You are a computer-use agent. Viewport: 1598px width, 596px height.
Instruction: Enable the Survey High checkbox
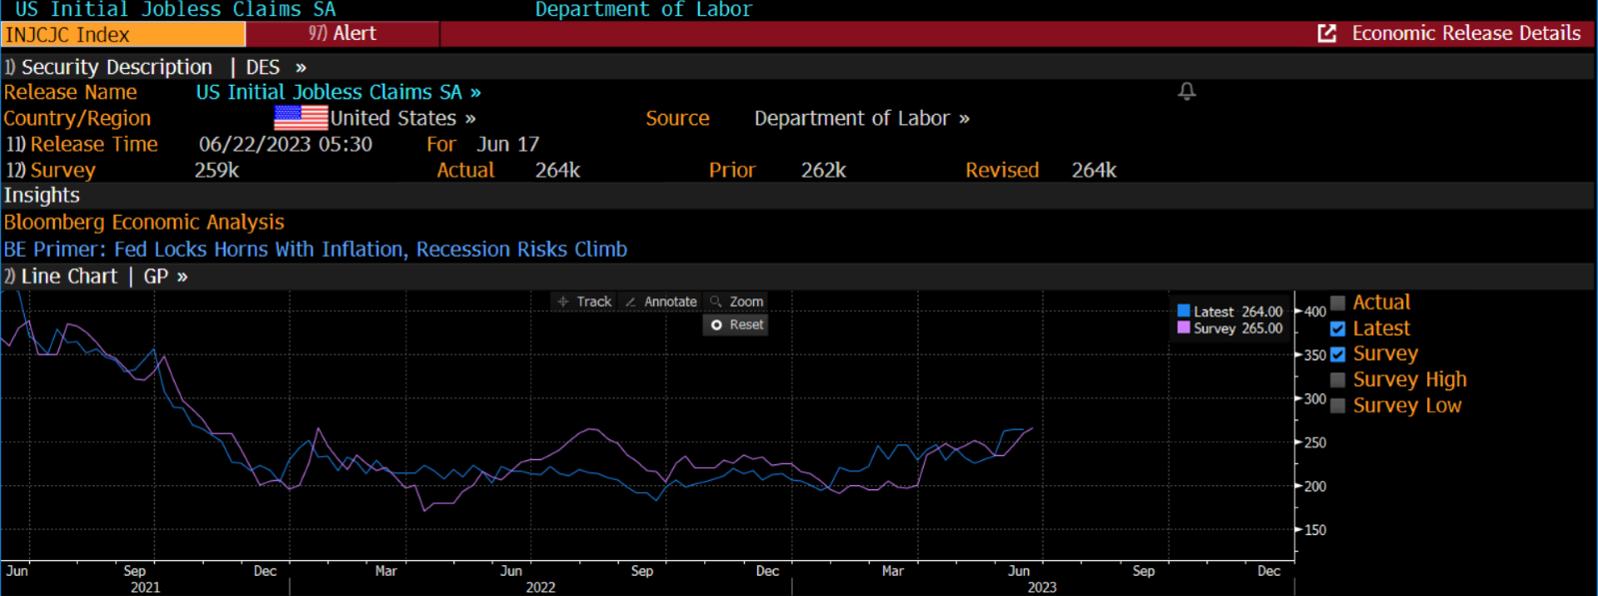point(1338,379)
